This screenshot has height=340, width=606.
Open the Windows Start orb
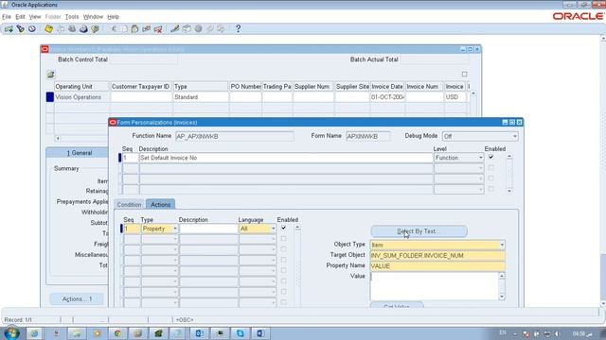(x=12, y=333)
